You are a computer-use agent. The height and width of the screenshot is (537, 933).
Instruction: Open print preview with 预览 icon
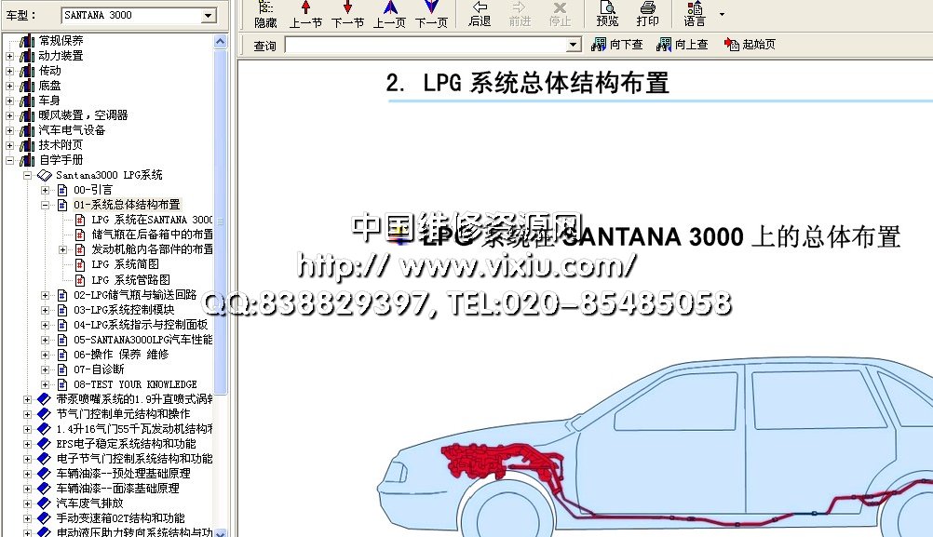607,13
